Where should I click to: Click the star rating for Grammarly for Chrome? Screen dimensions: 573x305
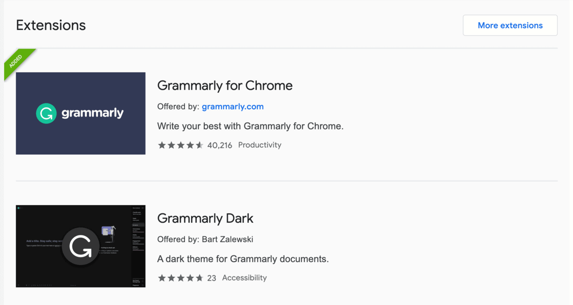point(180,145)
